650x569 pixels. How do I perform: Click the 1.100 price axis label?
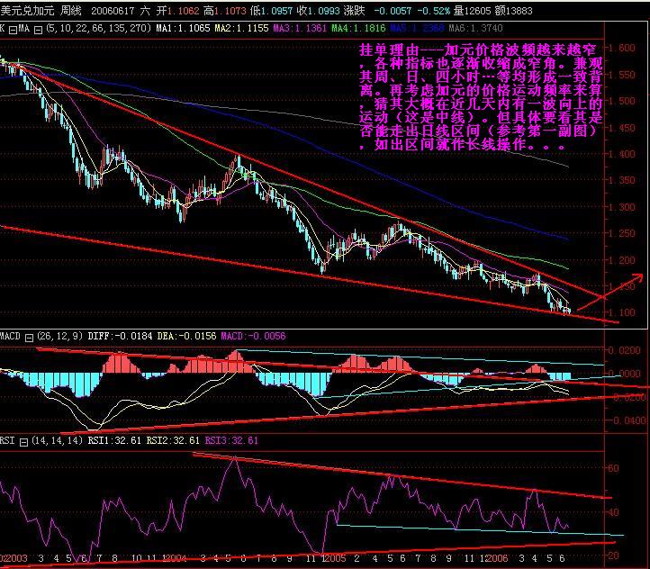pos(621,312)
